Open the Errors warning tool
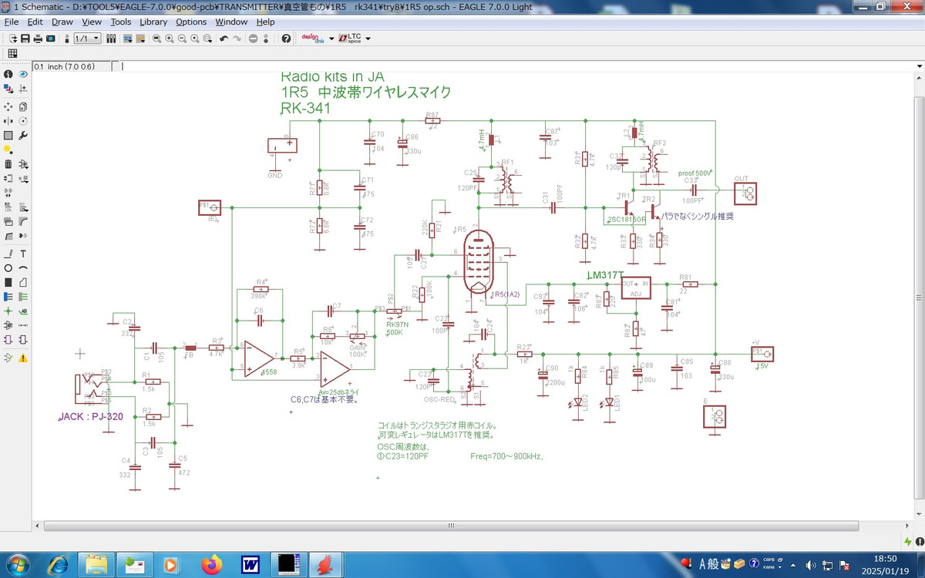Screen dimensions: 925x578 (x=23, y=358)
